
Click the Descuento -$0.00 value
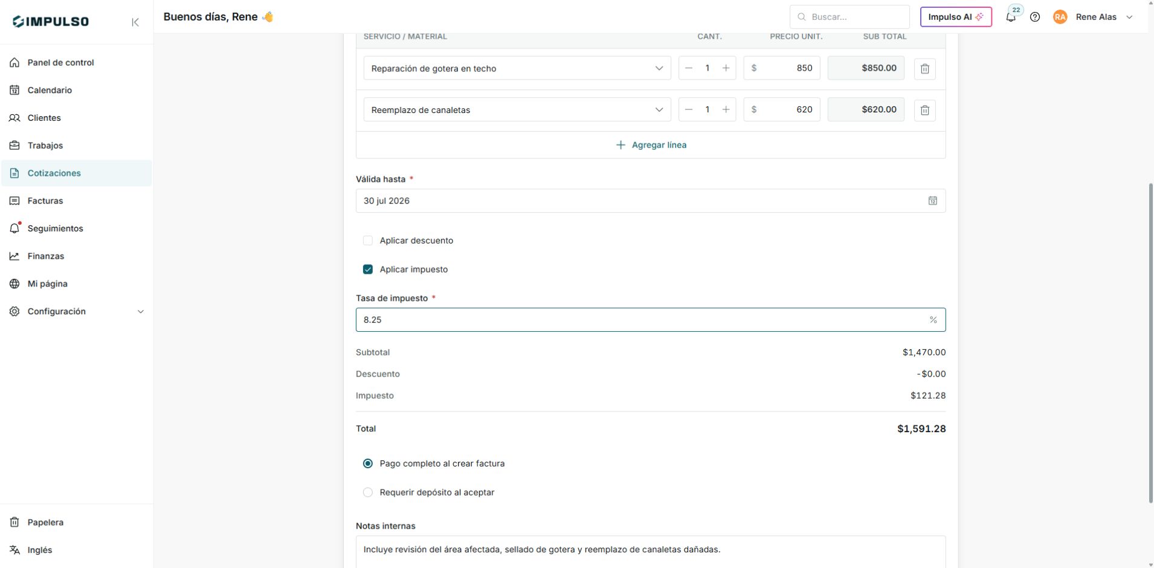coord(931,374)
